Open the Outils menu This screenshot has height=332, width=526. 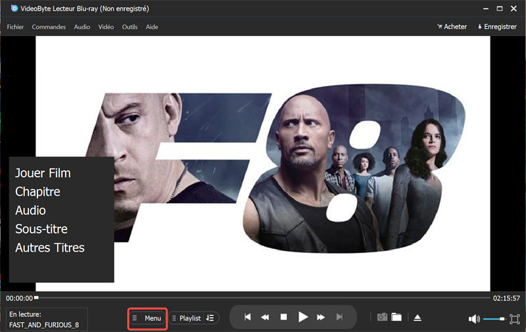pyautogui.click(x=130, y=27)
